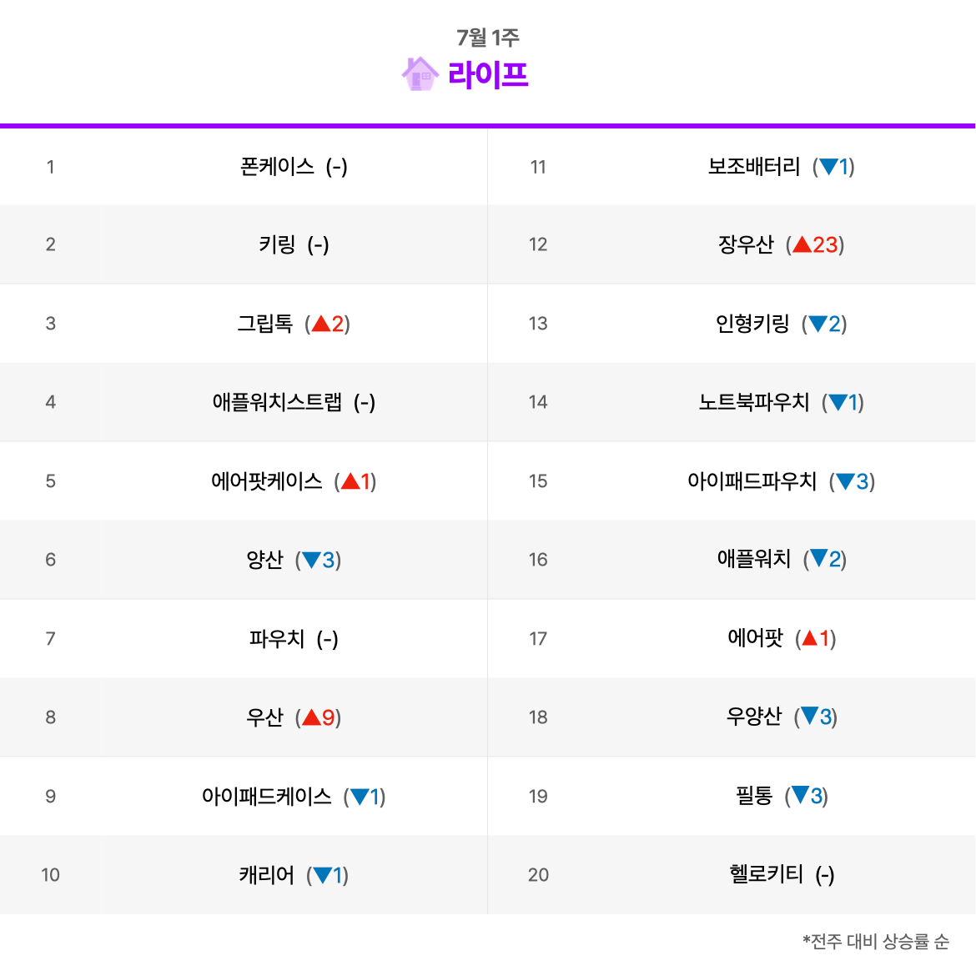The image size is (976, 976).
Task: Click the red up arrow next to 에어팟
Action: coord(810,638)
